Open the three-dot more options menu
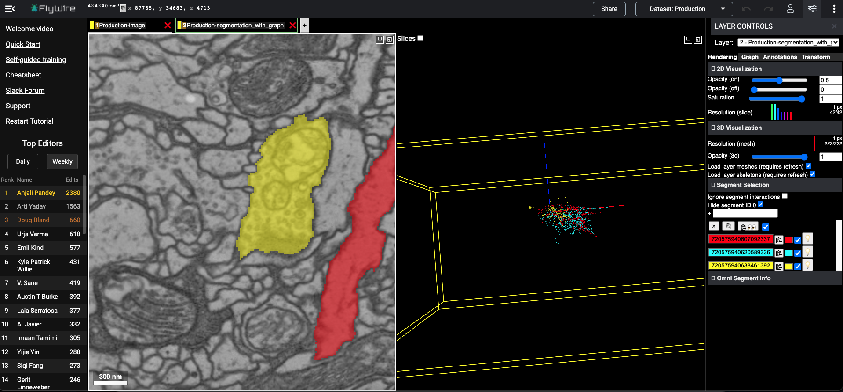 tap(834, 9)
